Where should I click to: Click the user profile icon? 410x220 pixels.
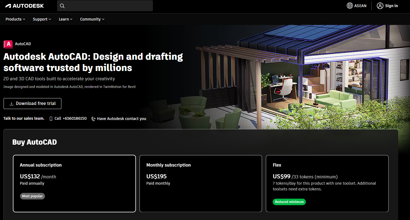(380, 6)
